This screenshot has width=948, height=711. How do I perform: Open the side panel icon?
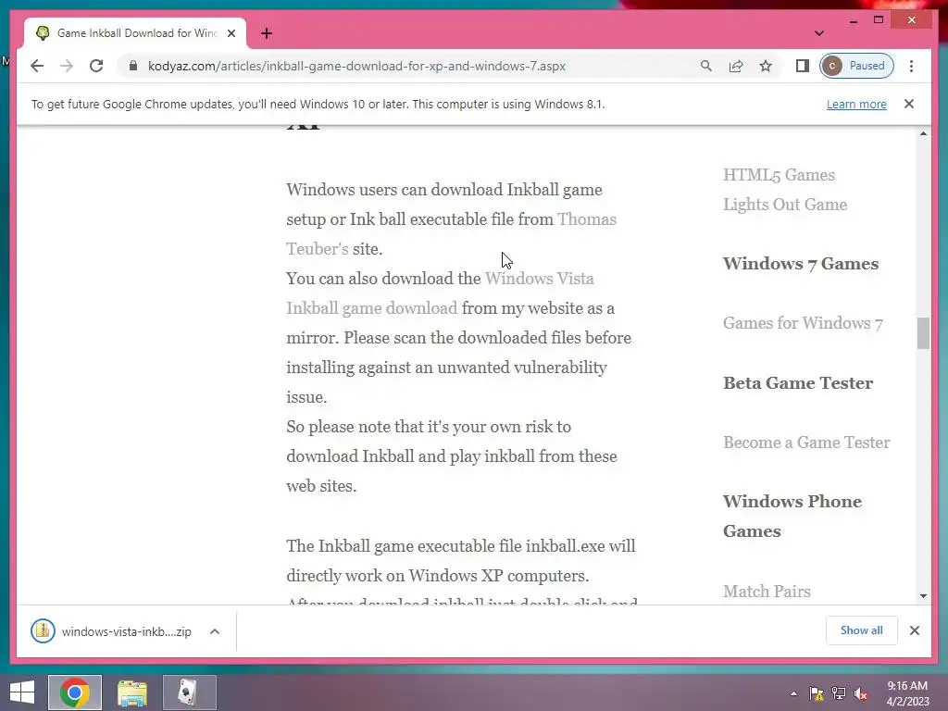[803, 66]
